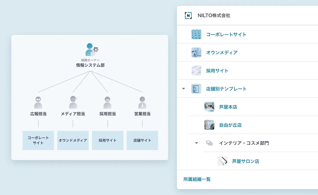Click the 営業担当 avatar with tie

[x=142, y=103]
